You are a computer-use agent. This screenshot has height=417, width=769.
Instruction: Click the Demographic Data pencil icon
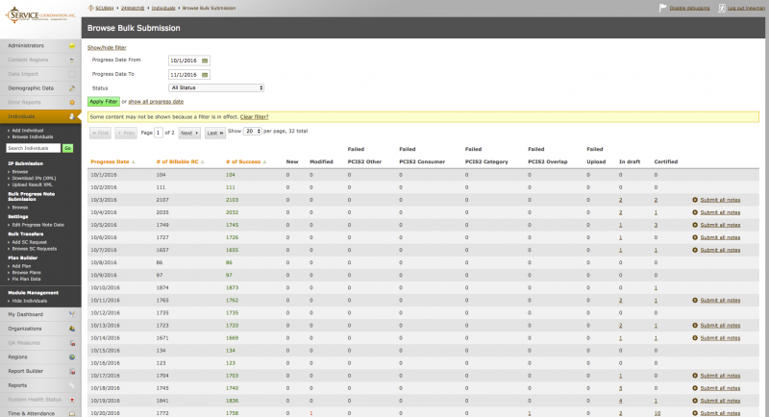click(72, 88)
